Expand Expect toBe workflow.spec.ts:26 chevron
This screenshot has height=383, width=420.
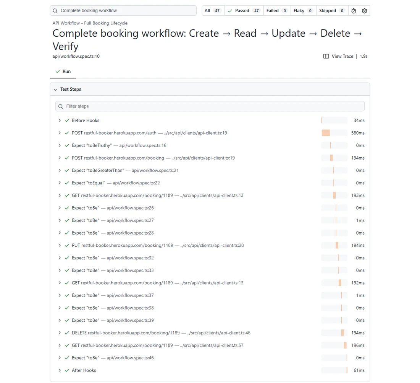(60, 208)
